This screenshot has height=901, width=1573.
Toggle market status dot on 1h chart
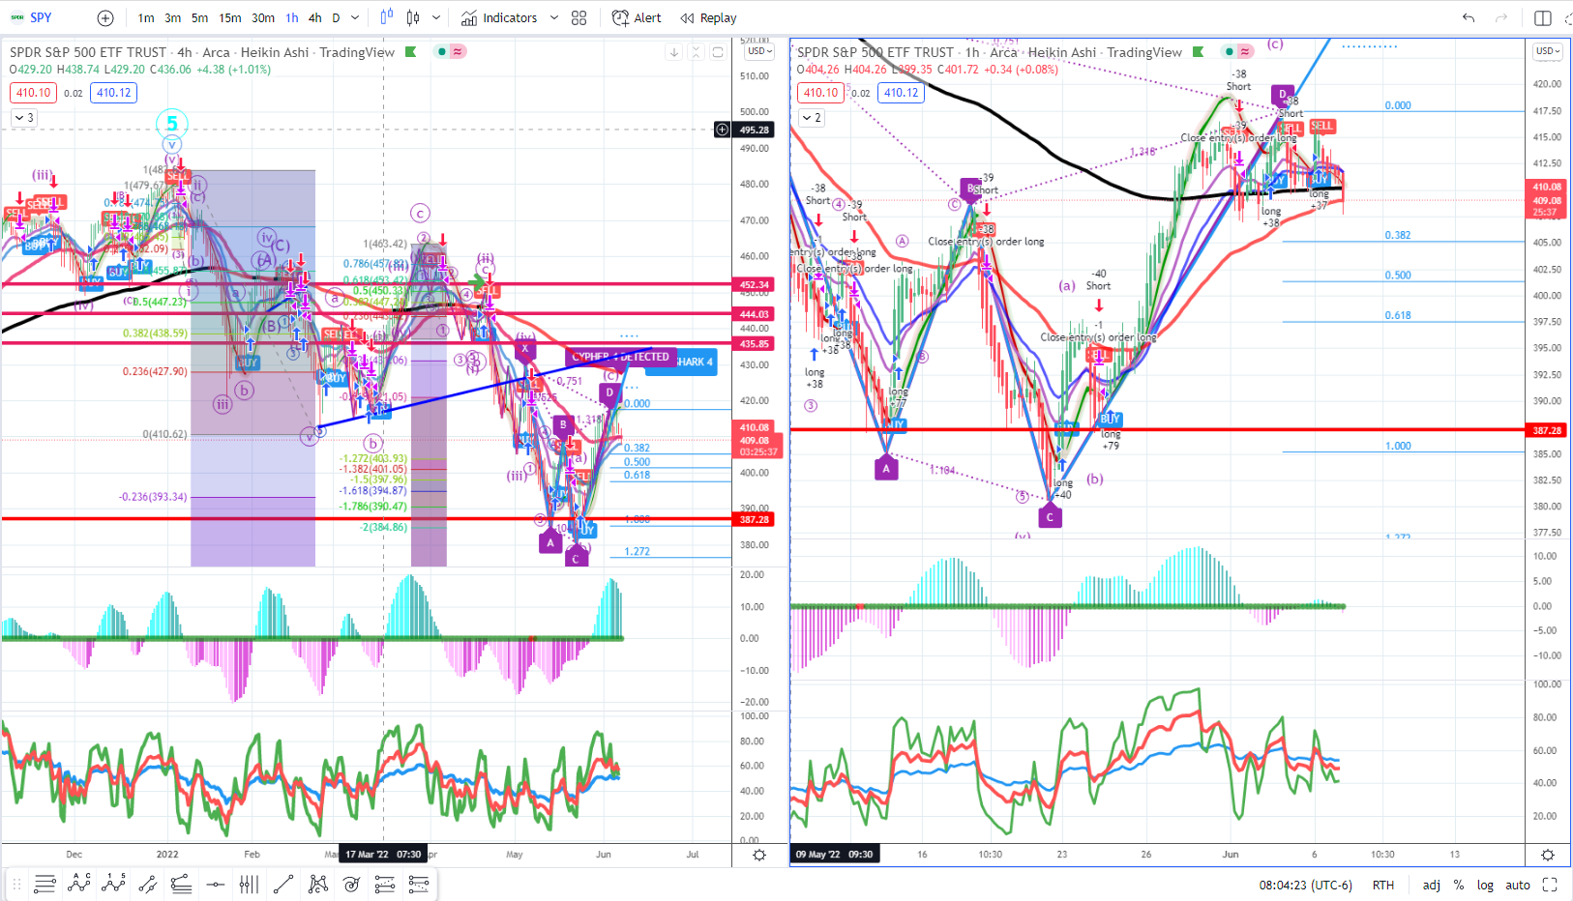pyautogui.click(x=1229, y=51)
